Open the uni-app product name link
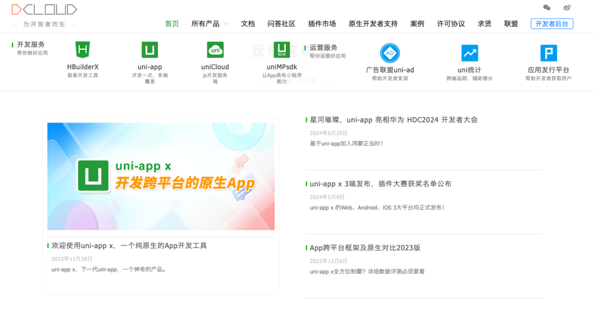Viewport: 594px width, 313px height. pyautogui.click(x=150, y=67)
